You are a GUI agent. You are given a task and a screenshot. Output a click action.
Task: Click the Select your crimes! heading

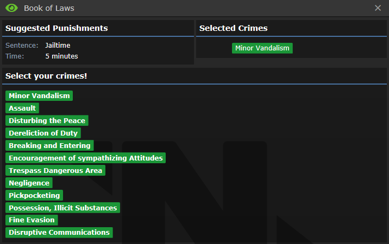(46, 76)
